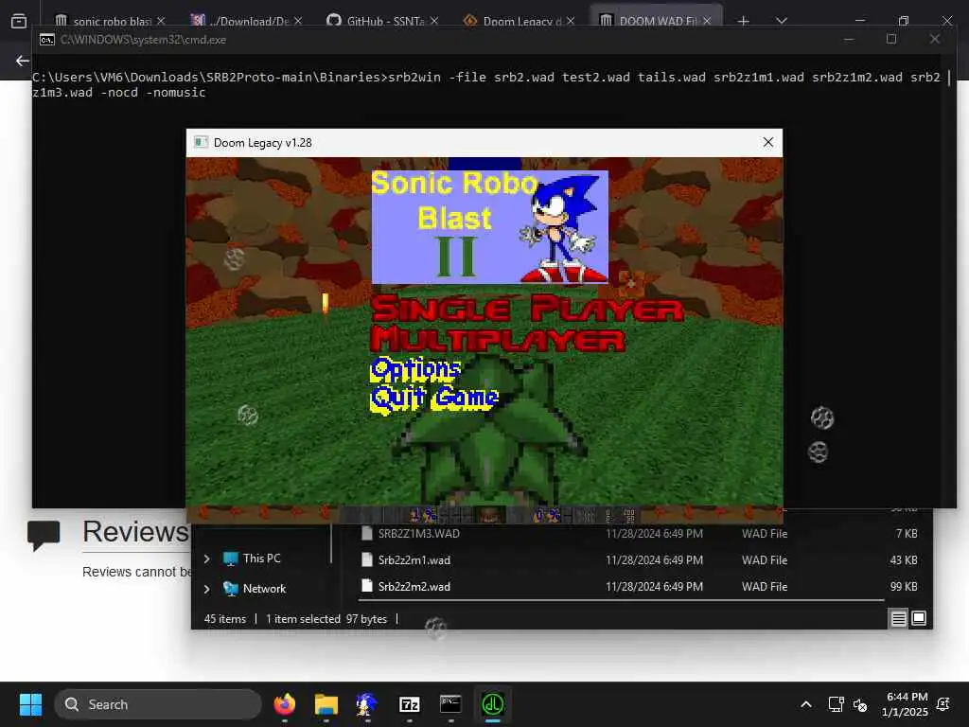Select the Srb2z2m2.wad file row

click(x=639, y=586)
